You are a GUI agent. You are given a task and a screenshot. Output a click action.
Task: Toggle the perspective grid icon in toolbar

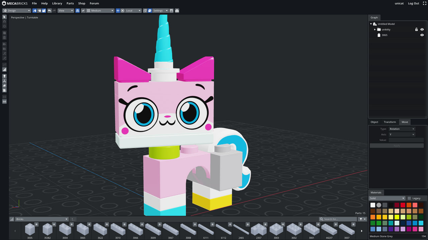point(77,11)
